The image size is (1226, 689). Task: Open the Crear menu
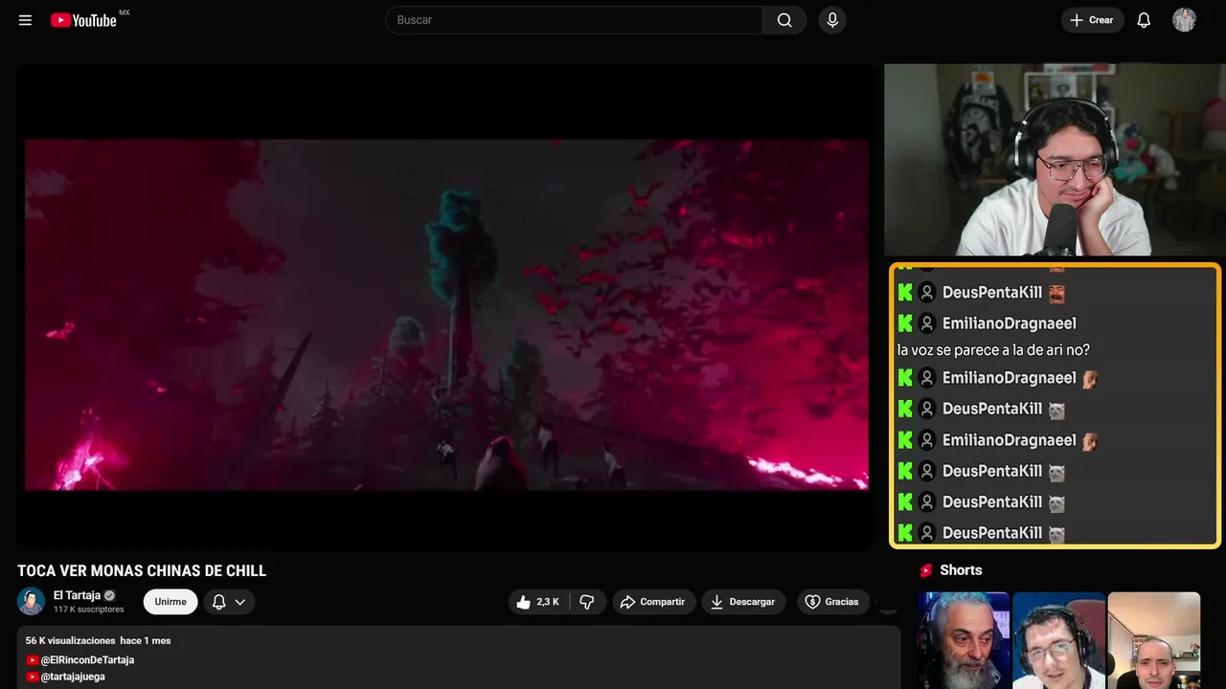pyautogui.click(x=1092, y=20)
